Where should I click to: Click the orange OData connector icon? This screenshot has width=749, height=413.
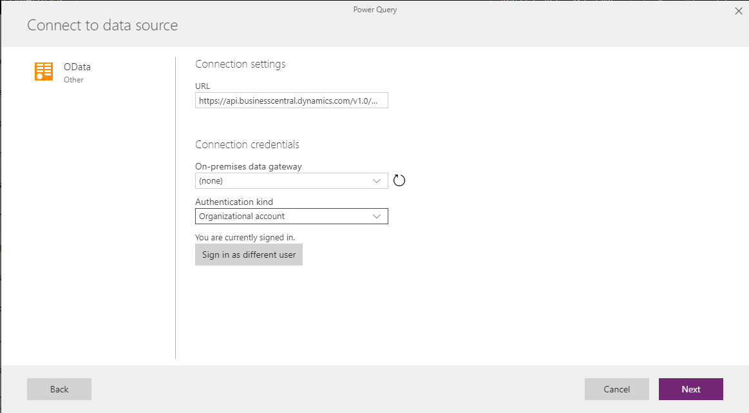click(x=43, y=72)
